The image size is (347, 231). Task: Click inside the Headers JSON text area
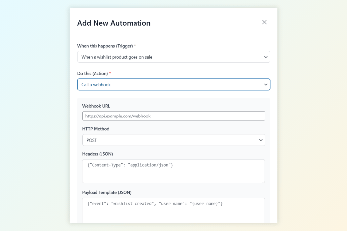pyautogui.click(x=173, y=171)
